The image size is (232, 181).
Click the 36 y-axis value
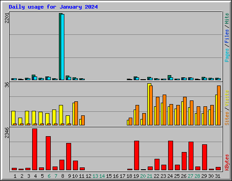[7, 85]
